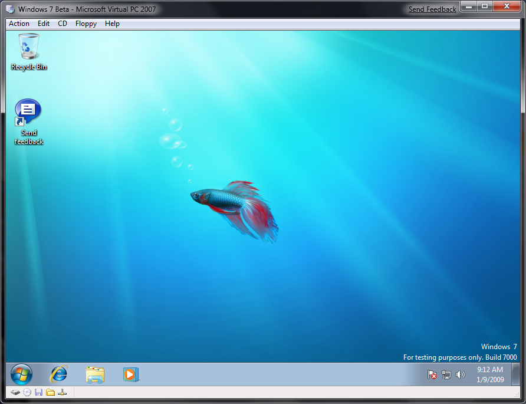Viewport: 526px width, 404px height.
Task: Open the Floppy menu
Action: [86, 24]
